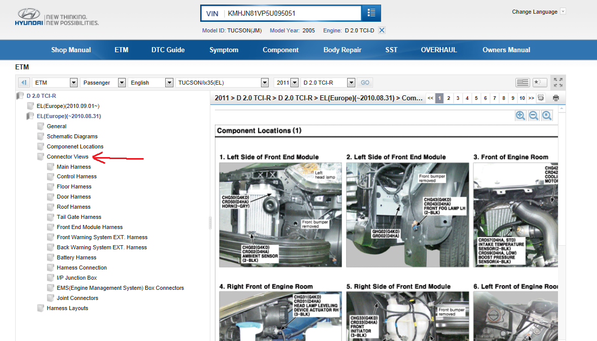Open the SST tab
This screenshot has width=597, height=341.
(x=391, y=50)
